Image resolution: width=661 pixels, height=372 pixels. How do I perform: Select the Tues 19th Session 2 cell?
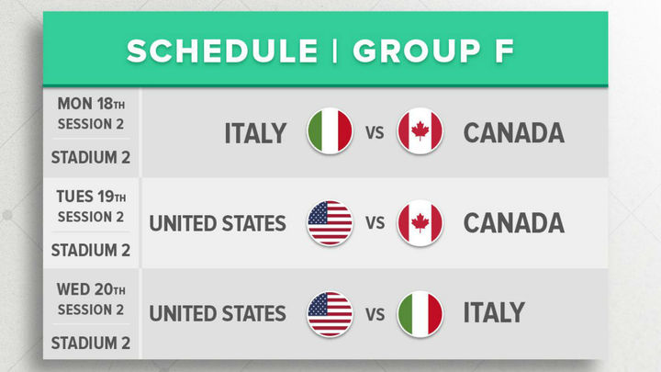(x=92, y=206)
